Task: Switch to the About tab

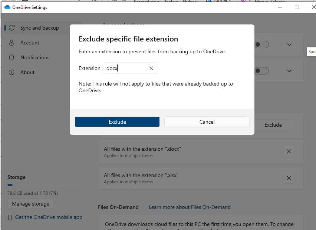Action: pyautogui.click(x=27, y=72)
